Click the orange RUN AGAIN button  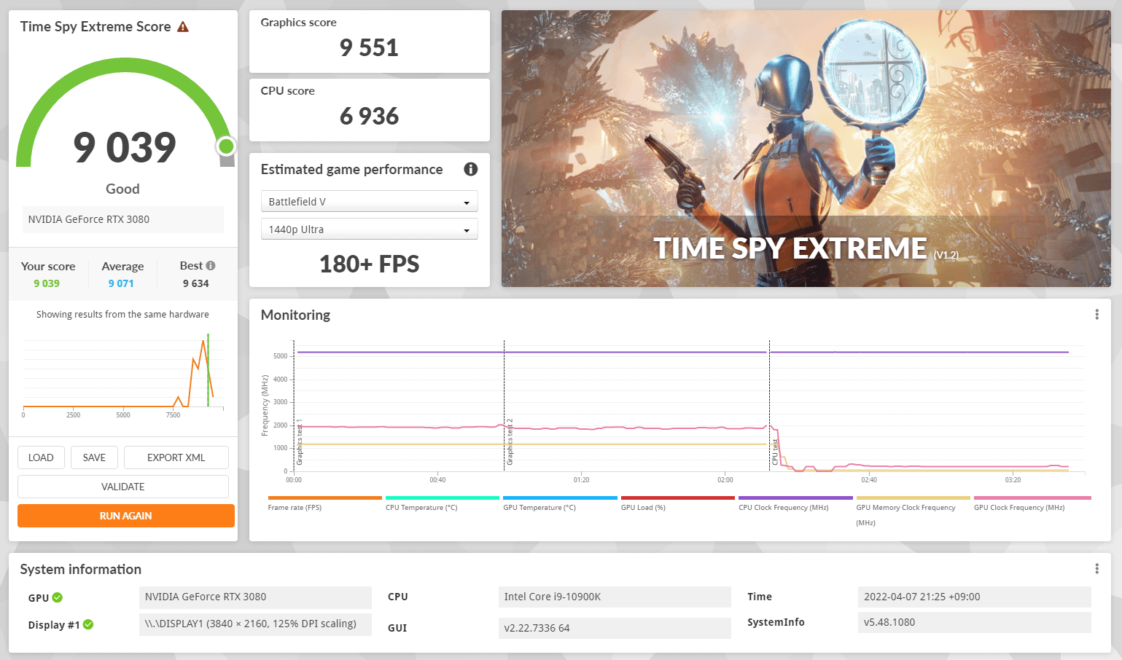tap(126, 516)
